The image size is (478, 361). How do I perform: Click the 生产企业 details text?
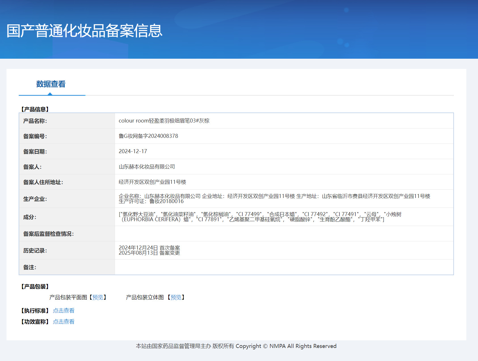click(274, 199)
